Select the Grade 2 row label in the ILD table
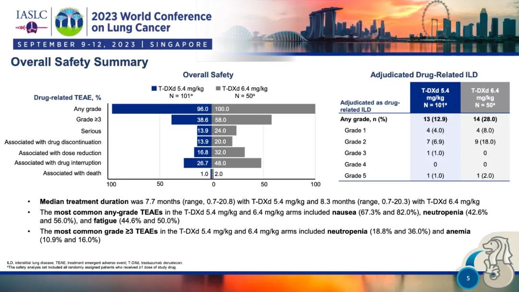519x292 pixels. (353, 142)
